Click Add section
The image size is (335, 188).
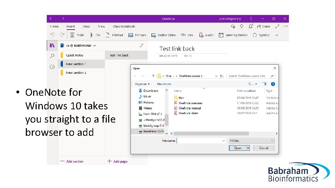(x=72, y=161)
